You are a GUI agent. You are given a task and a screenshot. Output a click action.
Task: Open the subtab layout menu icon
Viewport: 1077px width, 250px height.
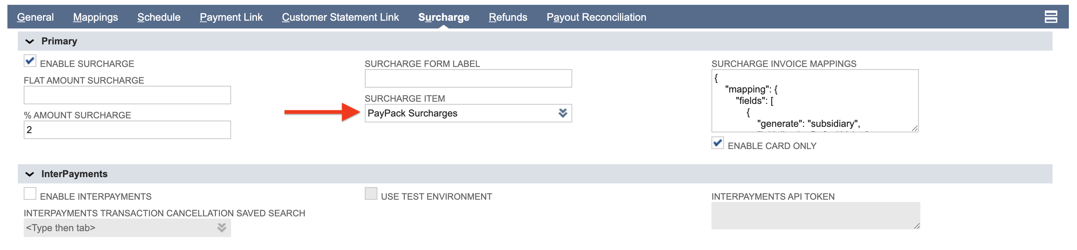point(1050,17)
